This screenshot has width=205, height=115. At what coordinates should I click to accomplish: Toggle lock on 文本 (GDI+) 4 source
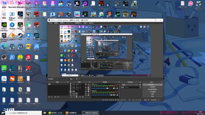click(x=88, y=84)
